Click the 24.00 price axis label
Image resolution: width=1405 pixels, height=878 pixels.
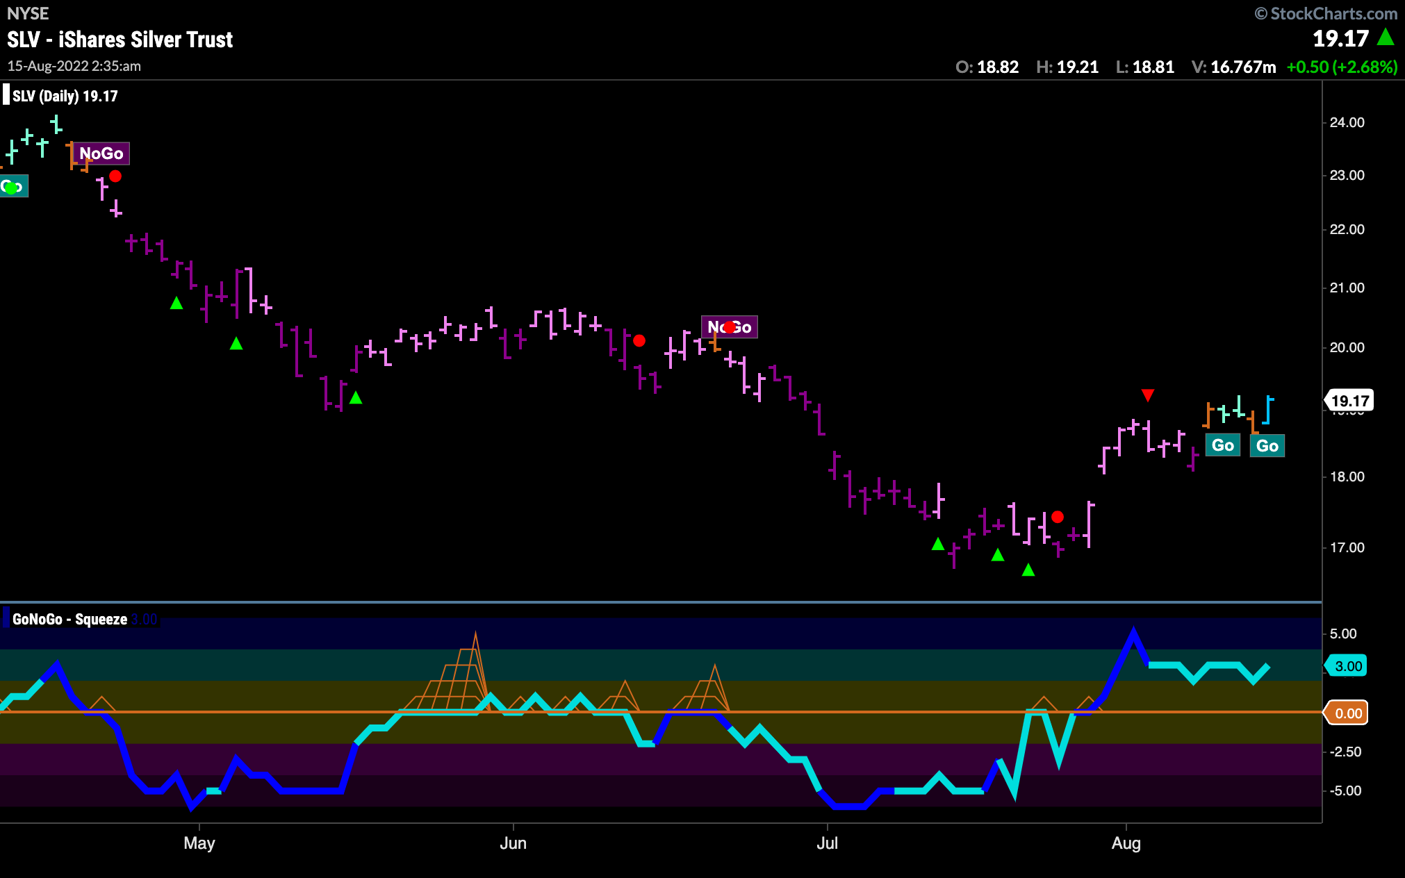(x=1347, y=122)
